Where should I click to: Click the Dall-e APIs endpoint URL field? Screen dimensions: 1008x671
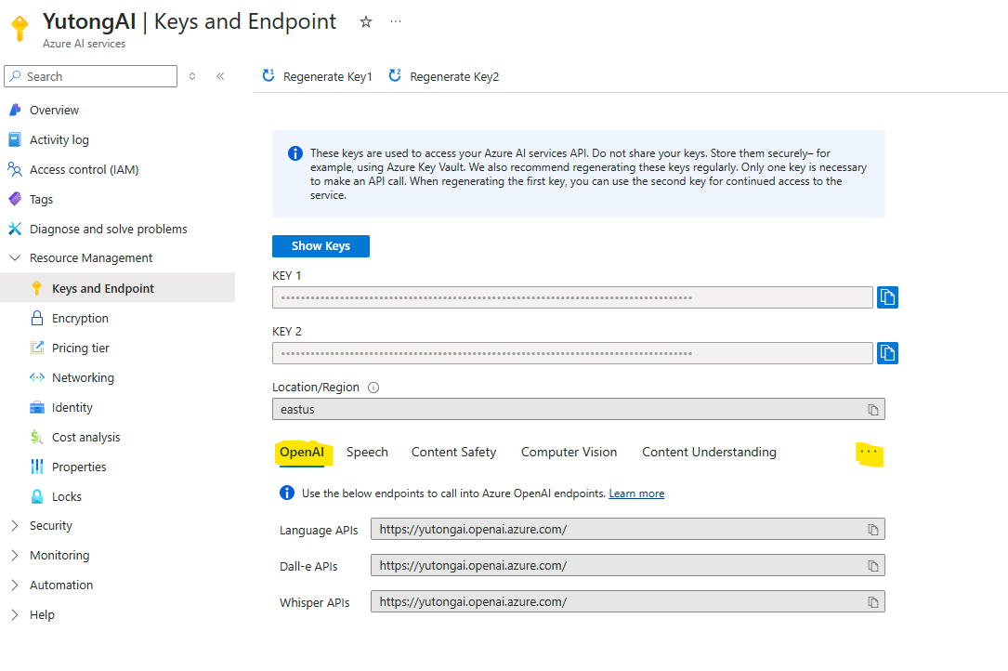627,565
